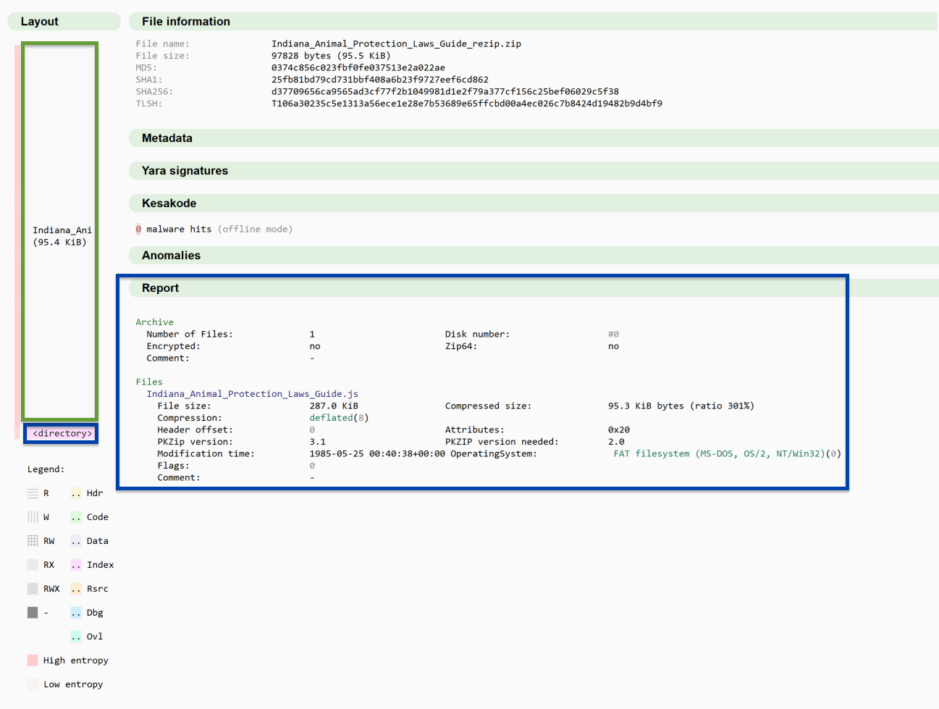Screen dimensions: 939x709
Task: Toggle the Ovl legend entry
Action: [x=75, y=636]
